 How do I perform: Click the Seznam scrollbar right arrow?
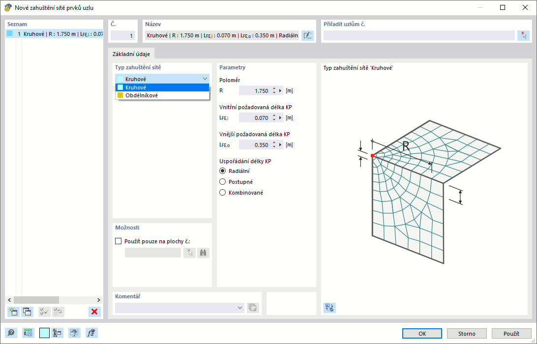[x=99, y=300]
